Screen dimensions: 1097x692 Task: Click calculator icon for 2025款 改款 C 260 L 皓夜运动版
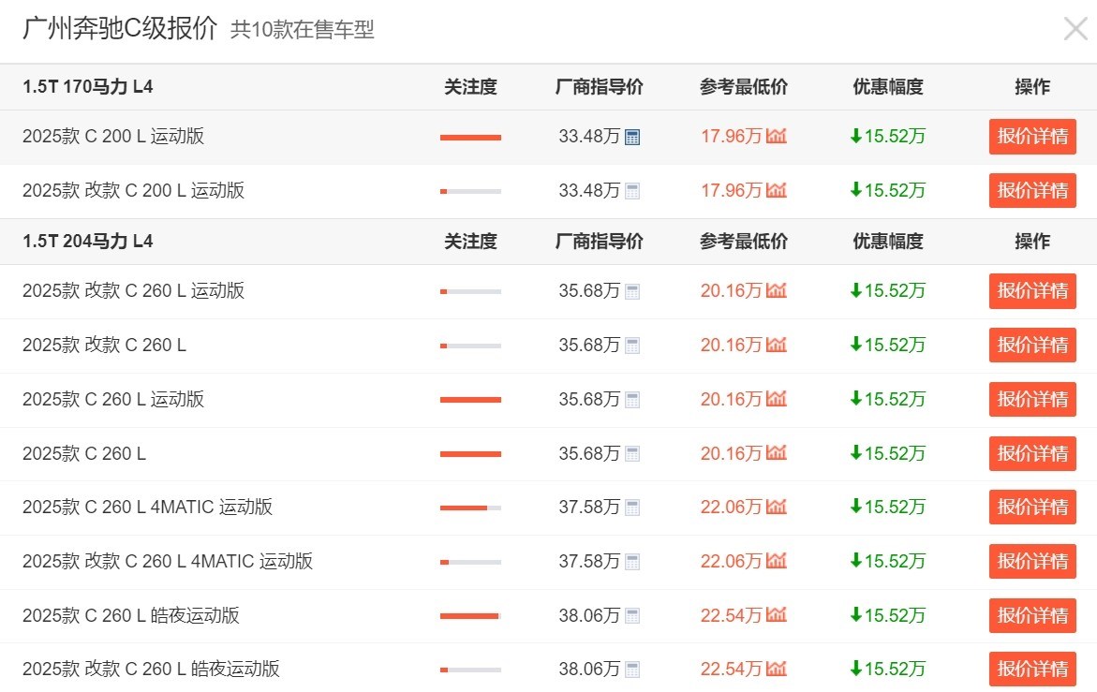pyautogui.click(x=632, y=670)
